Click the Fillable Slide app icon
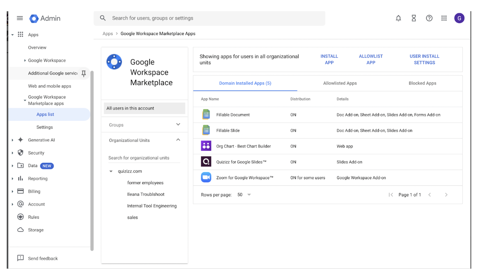The image size is (478, 275). [x=206, y=130]
